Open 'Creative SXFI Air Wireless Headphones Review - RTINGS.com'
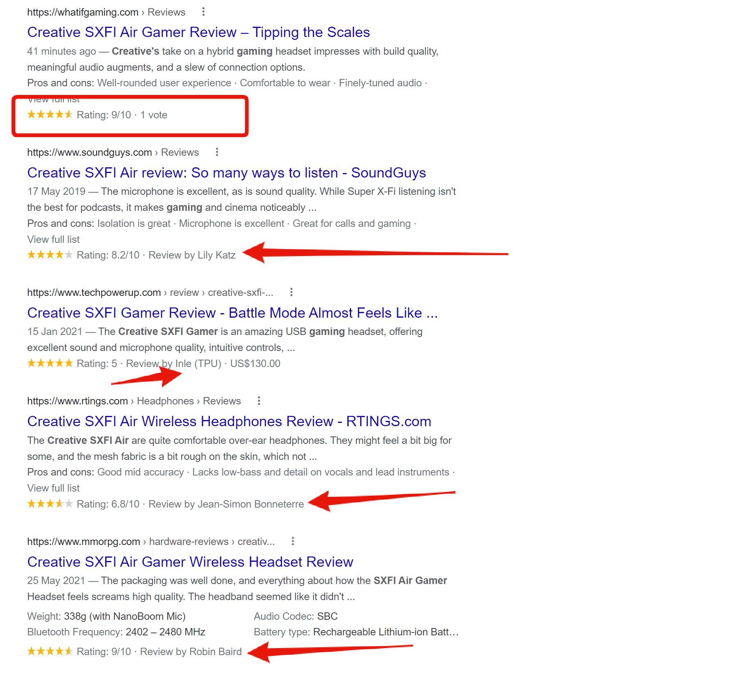This screenshot has width=733, height=674. point(229,421)
